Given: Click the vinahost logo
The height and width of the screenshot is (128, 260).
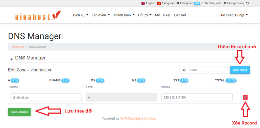Looking at the screenshot, I should (38, 15).
